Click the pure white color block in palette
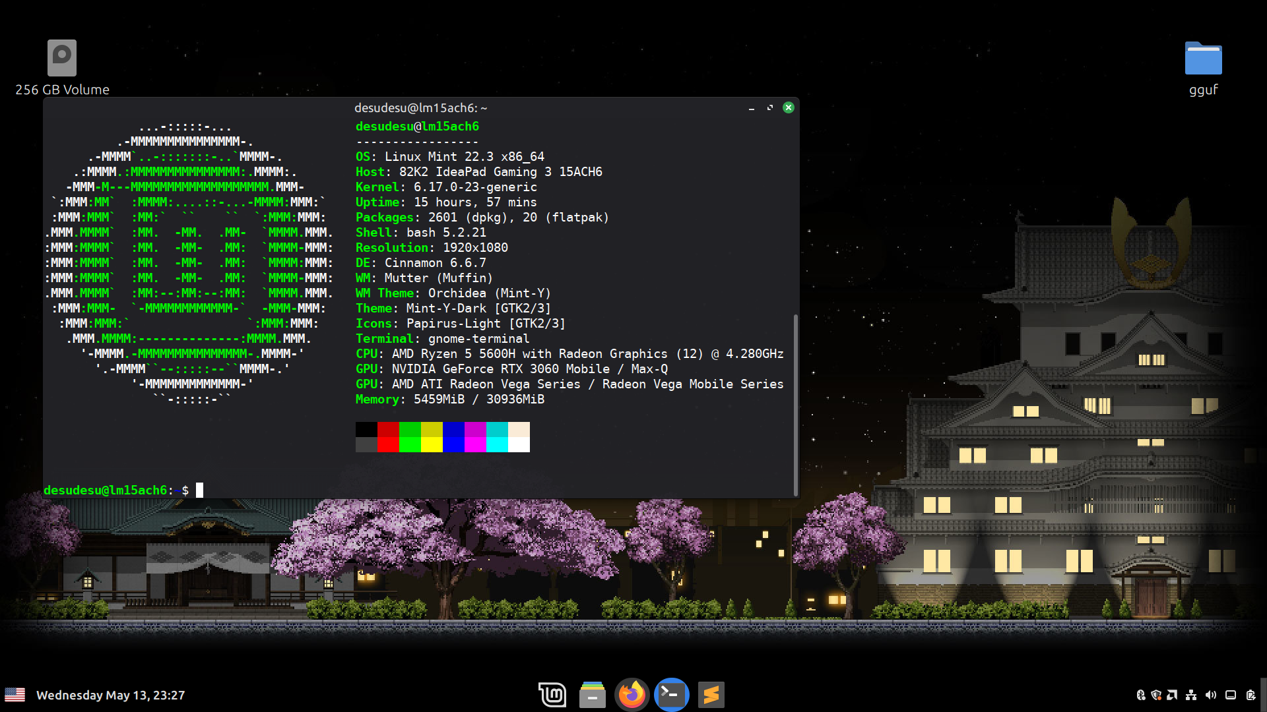 pyautogui.click(x=519, y=444)
